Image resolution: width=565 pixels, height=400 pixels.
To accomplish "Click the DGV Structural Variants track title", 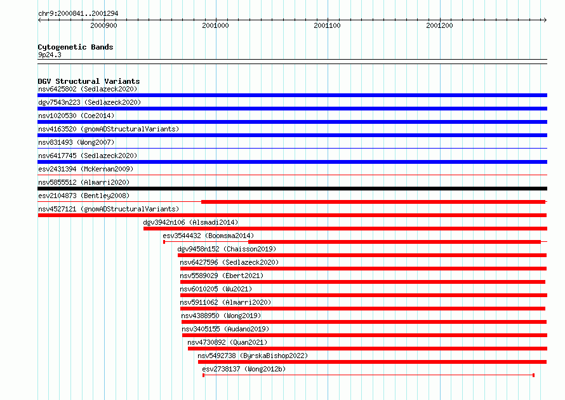I will coord(89,81).
